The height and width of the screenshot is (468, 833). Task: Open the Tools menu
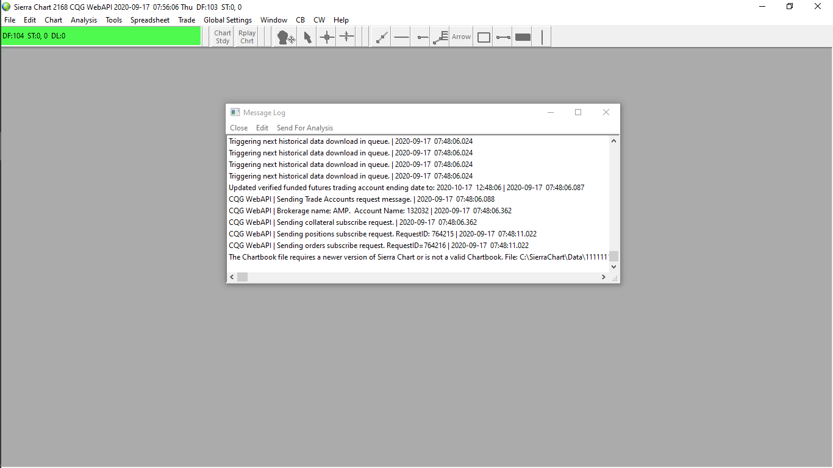coord(114,20)
